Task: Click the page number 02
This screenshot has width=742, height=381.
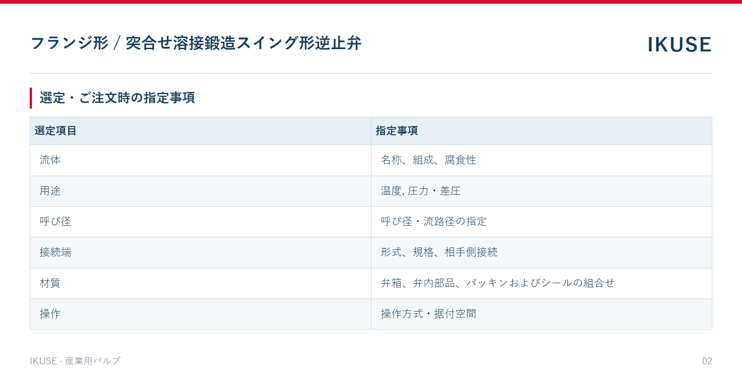Action: [x=707, y=361]
